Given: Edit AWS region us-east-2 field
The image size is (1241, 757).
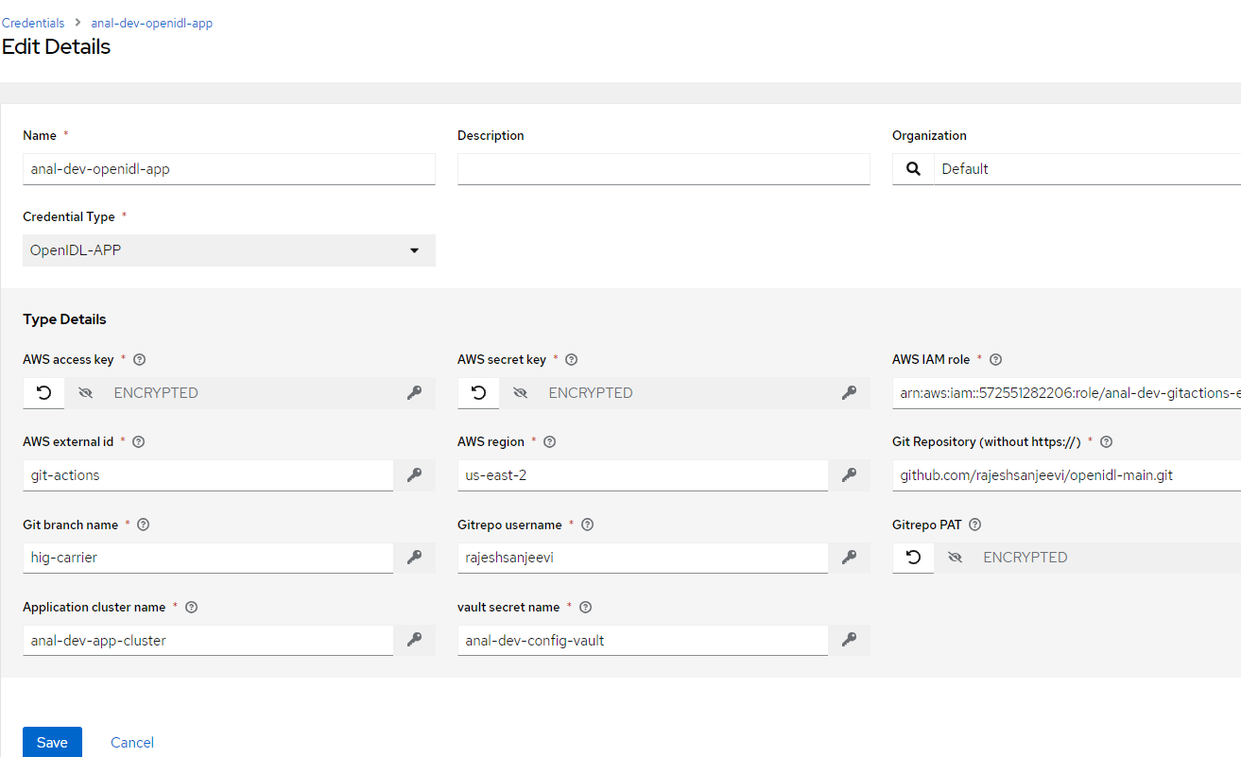Looking at the screenshot, I should point(643,475).
